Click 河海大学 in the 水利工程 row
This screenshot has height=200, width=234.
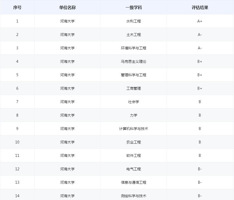[67, 21]
